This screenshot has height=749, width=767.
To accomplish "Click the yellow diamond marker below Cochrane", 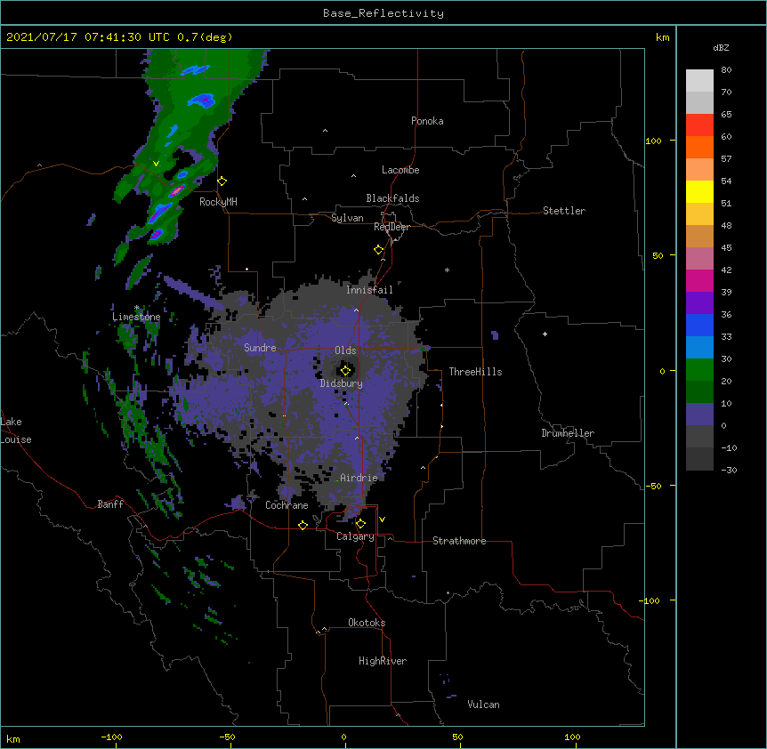I will click(303, 525).
